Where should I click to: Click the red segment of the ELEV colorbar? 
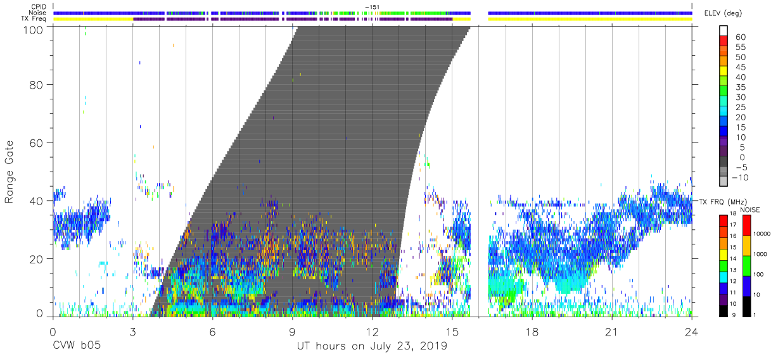pos(723,41)
